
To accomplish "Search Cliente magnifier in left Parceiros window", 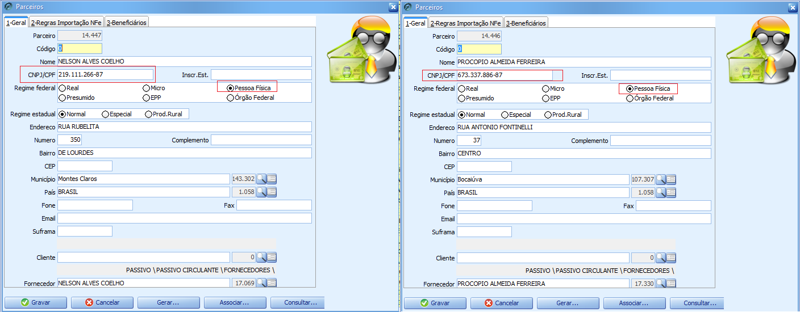I will [261, 258].
